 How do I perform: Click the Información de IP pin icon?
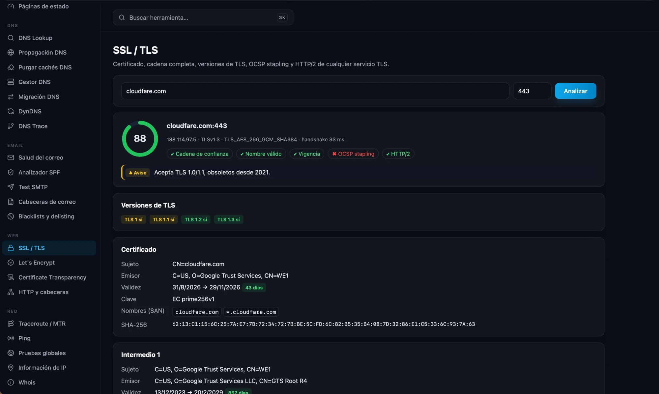click(11, 368)
